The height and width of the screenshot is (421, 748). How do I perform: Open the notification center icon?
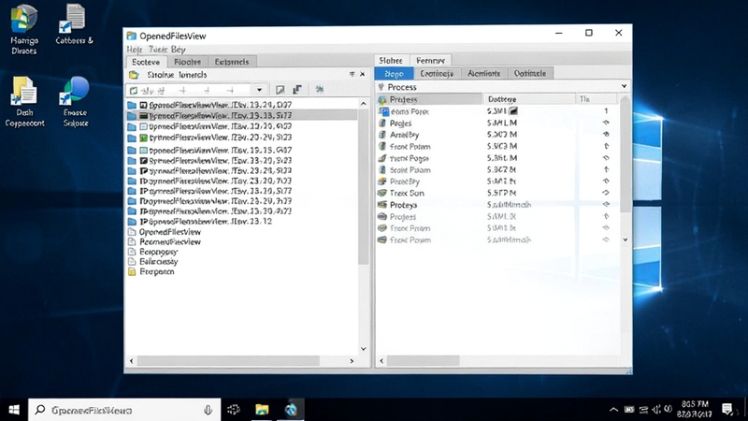pyautogui.click(x=727, y=410)
